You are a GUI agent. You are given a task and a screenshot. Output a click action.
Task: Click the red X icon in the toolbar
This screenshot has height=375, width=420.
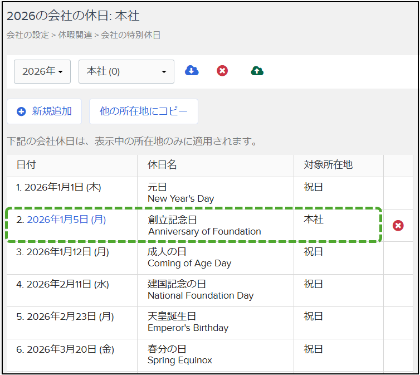coord(222,71)
